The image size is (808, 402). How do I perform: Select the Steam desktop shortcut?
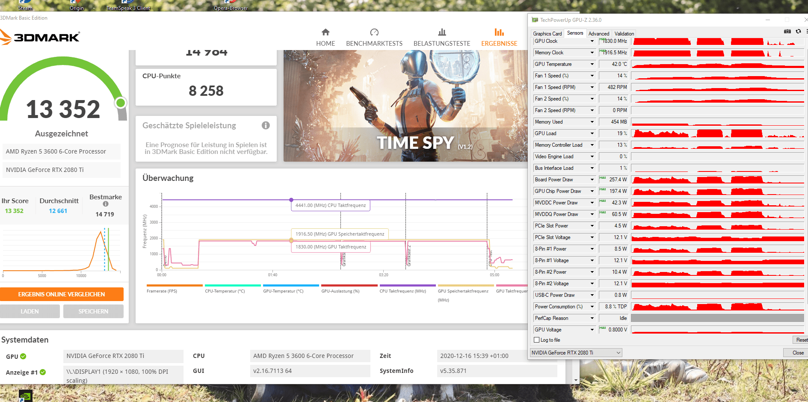click(25, 6)
